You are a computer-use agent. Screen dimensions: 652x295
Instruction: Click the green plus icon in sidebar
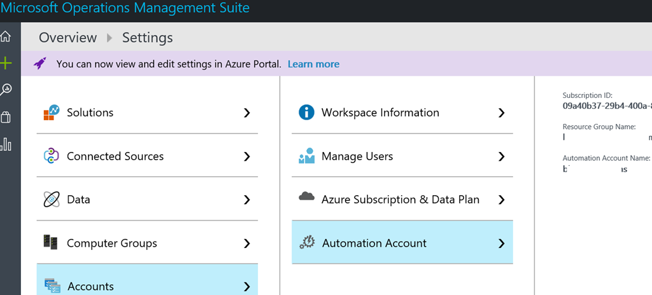[x=6, y=63]
